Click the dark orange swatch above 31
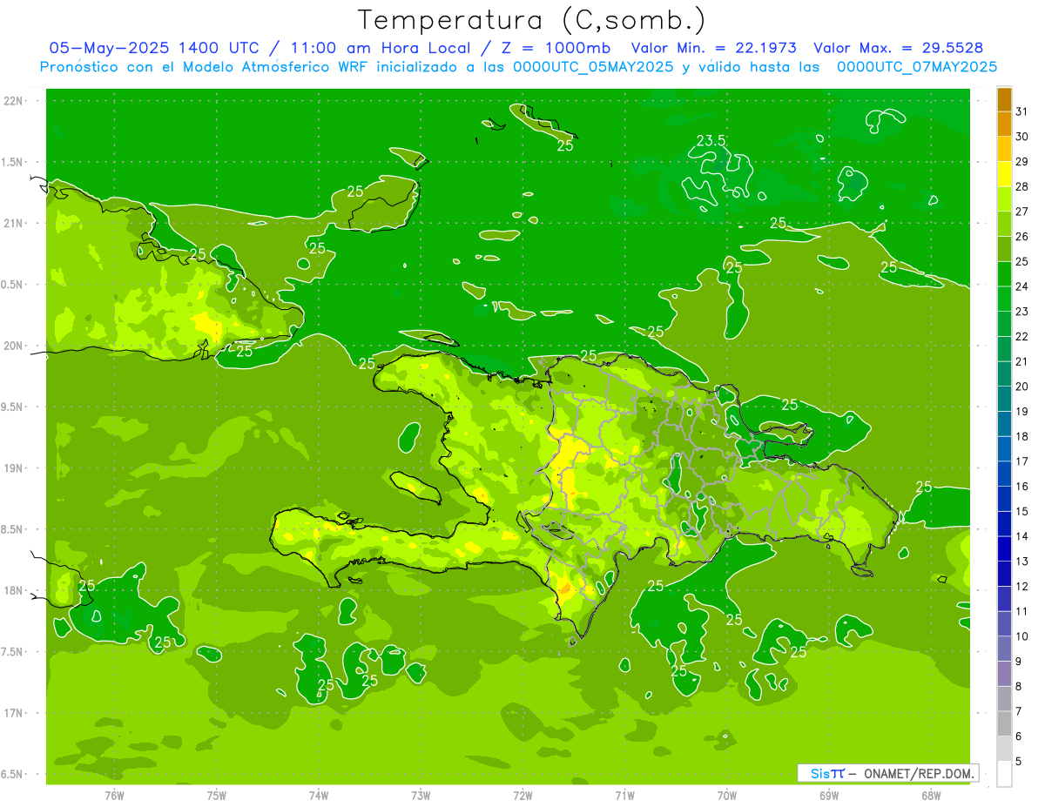 (x=1004, y=98)
